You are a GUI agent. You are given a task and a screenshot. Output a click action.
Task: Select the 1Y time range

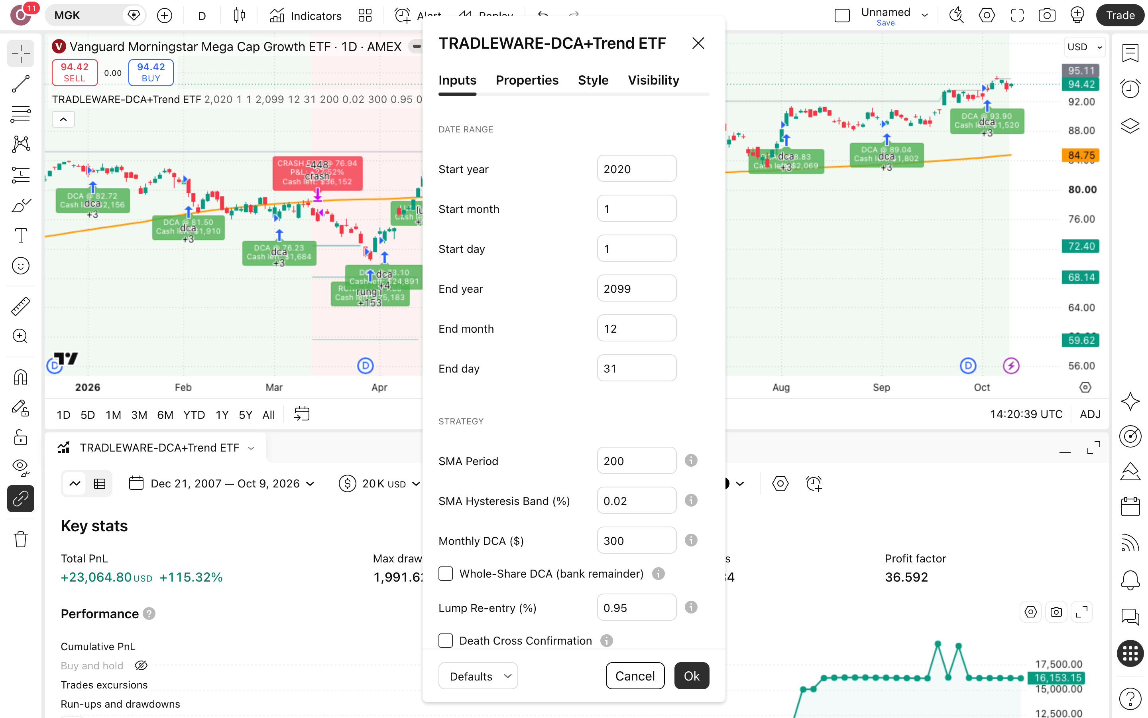pyautogui.click(x=222, y=414)
